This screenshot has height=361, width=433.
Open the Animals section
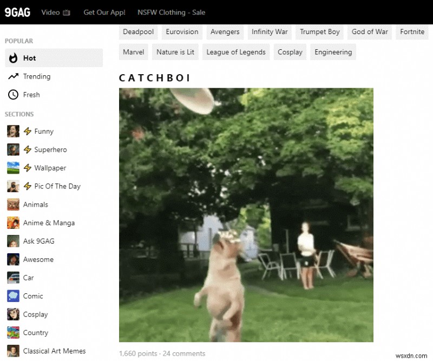[36, 205]
